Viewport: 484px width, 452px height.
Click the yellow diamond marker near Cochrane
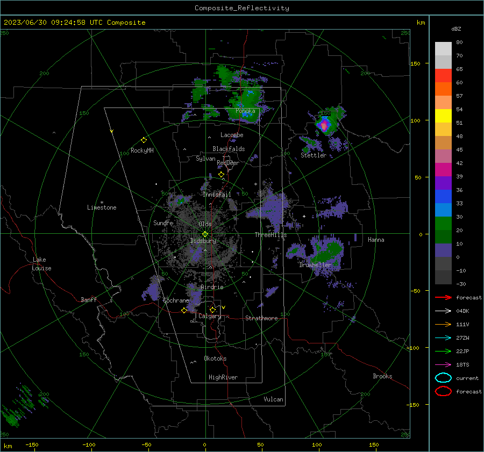184,310
